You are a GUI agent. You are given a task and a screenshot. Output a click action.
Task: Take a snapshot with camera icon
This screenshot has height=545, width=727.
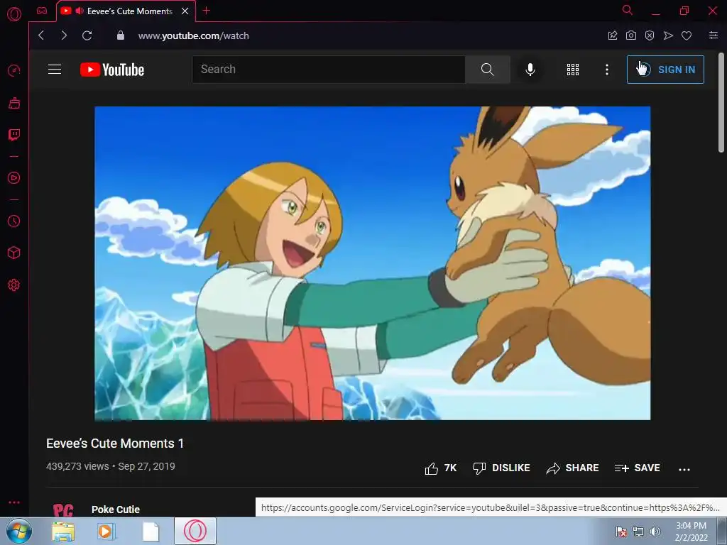pos(631,35)
